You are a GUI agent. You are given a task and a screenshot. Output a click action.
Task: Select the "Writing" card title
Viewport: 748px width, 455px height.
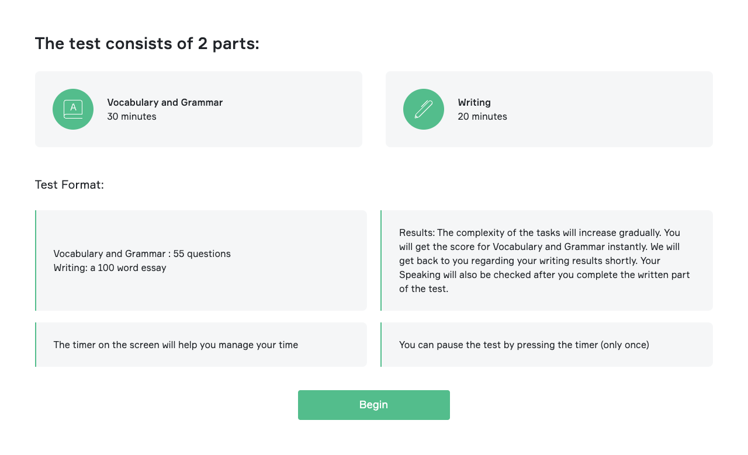pos(474,102)
